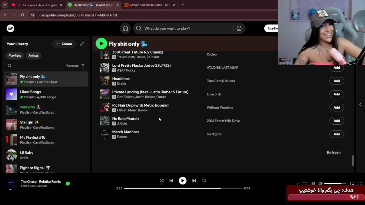Screen dimensions: 365x205
Task: Click the Spotify logo
Action: click(11, 28)
